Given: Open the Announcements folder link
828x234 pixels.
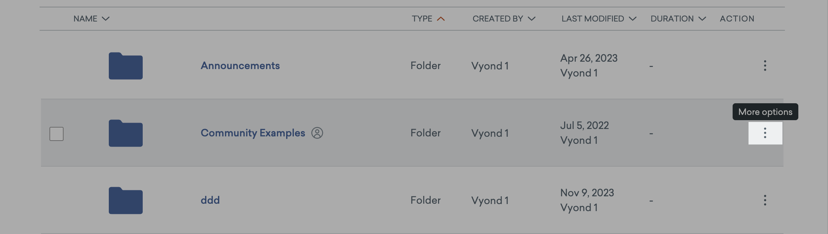Looking at the screenshot, I should 240,65.
